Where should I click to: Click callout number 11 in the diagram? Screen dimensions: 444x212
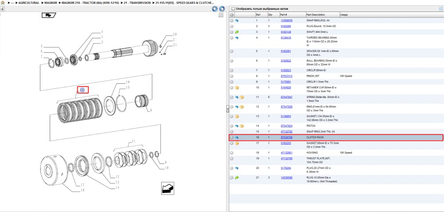click(134, 141)
